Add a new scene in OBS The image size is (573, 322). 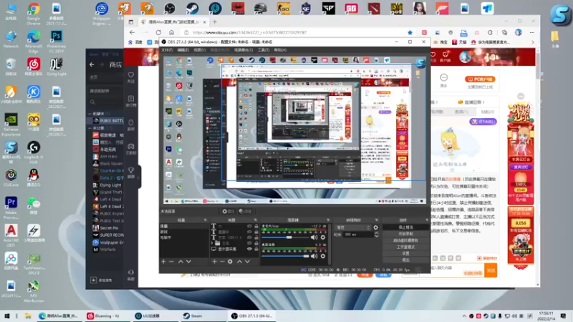pos(163,261)
